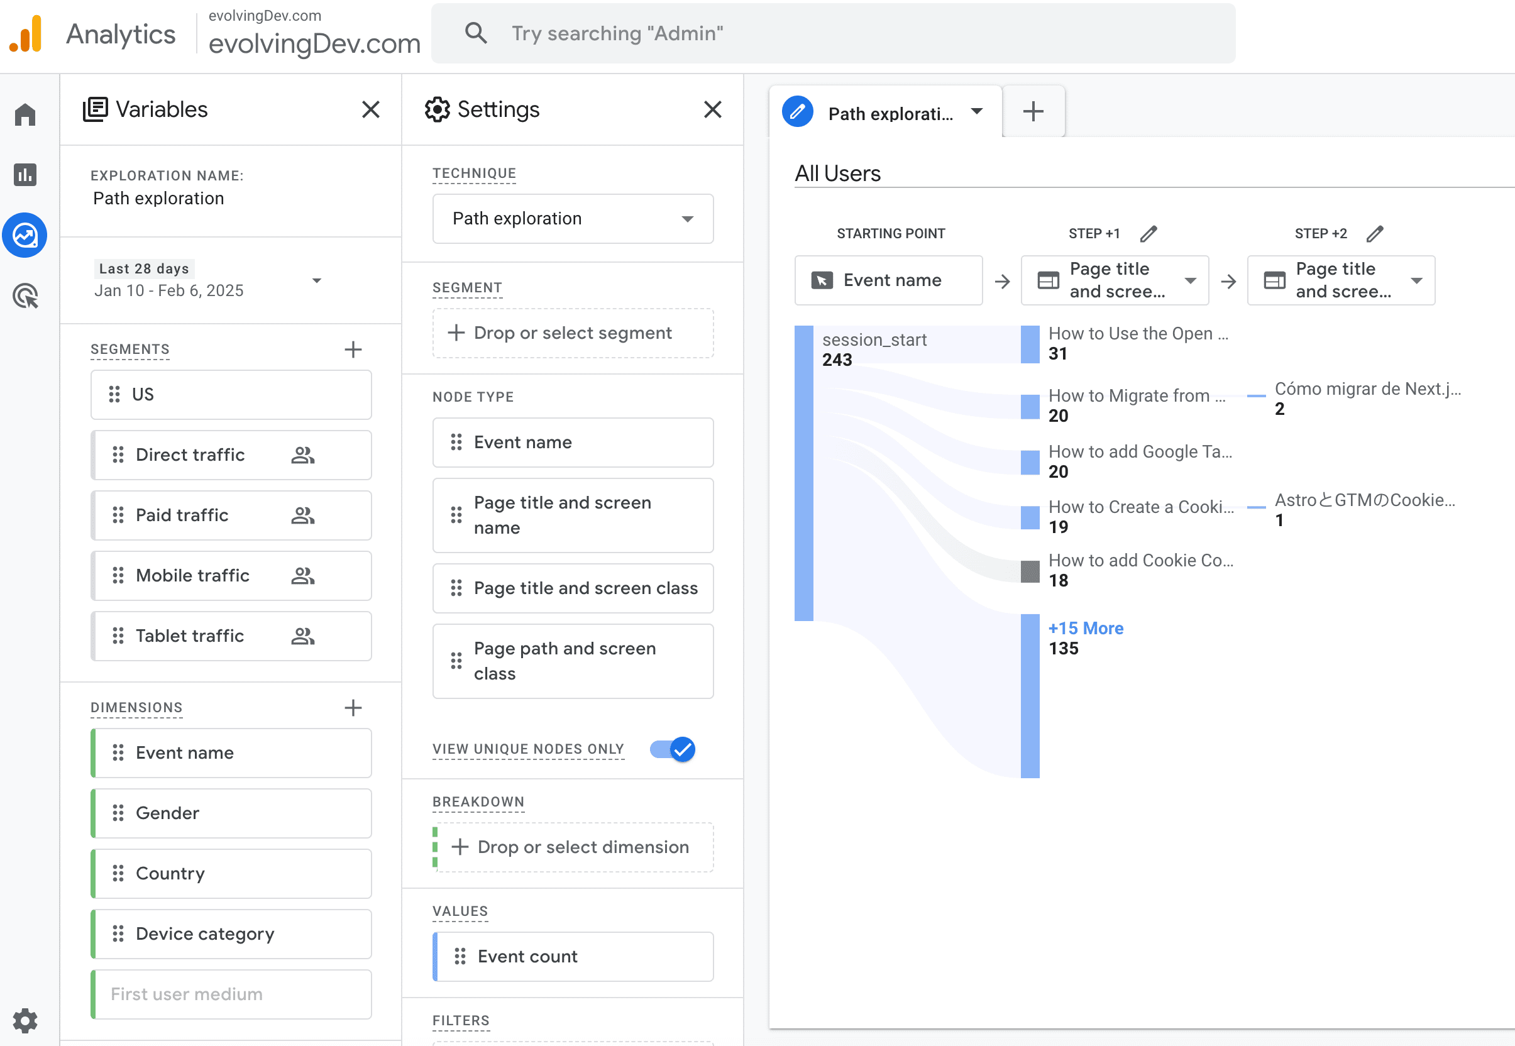Edit the Path exploration name field
This screenshot has height=1046, width=1515.
point(158,198)
